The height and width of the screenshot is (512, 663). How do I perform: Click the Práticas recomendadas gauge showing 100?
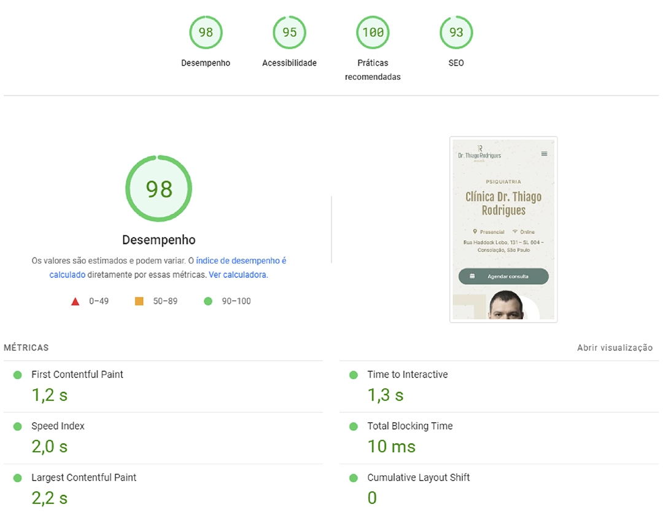coord(373,33)
